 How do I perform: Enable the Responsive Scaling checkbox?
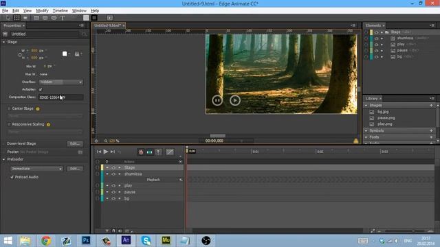9,124
